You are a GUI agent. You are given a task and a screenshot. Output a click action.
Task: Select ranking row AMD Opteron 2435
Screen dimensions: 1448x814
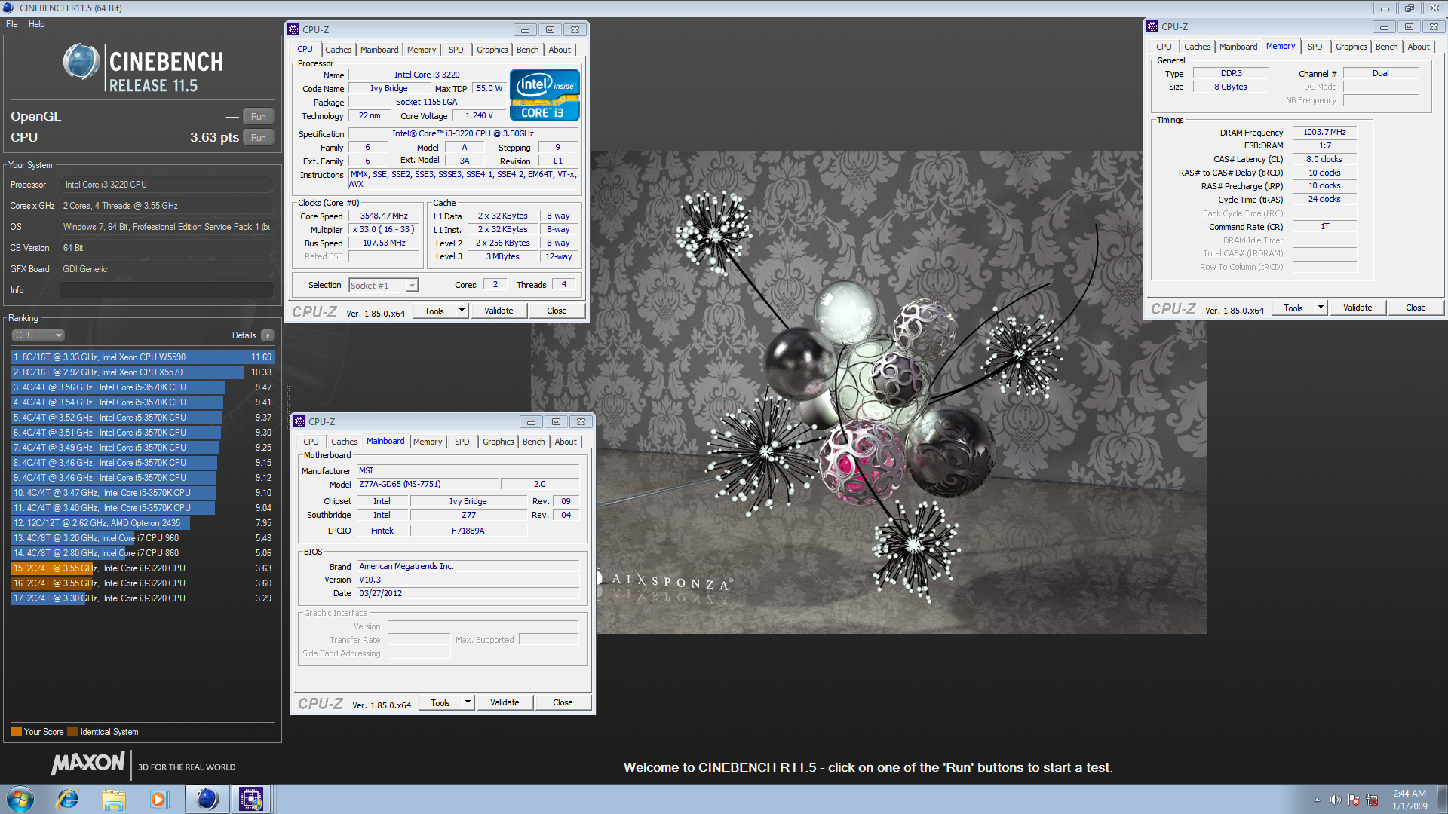point(143,523)
